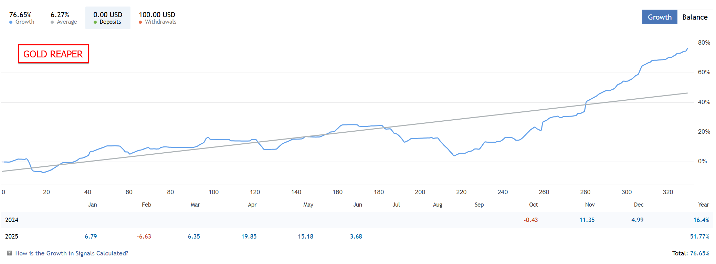
Task: Switch to the Balance chart tab
Action: pyautogui.click(x=695, y=17)
